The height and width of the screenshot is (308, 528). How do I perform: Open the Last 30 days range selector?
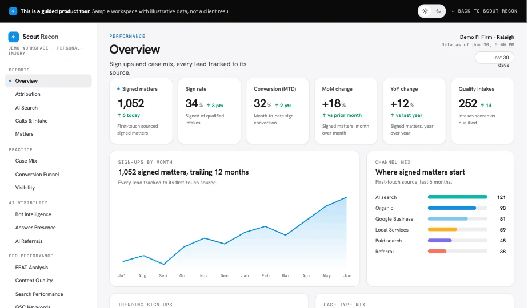[x=494, y=58]
